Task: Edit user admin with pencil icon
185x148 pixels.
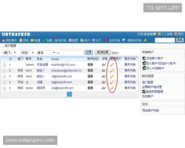Action: point(112,65)
